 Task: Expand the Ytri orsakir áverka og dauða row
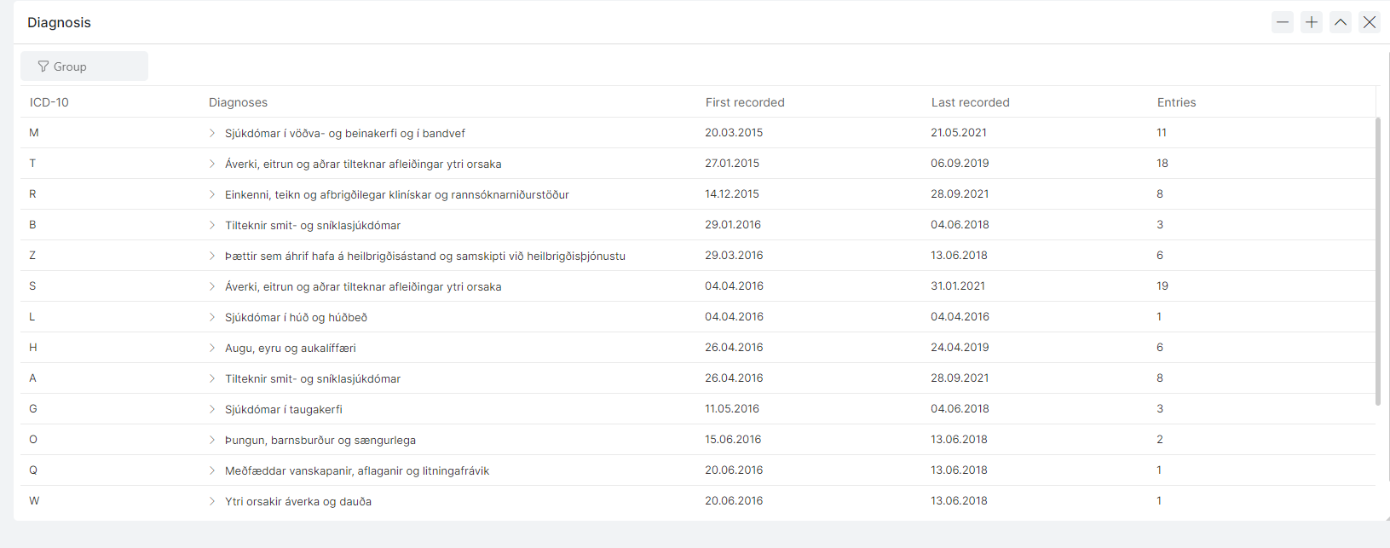pos(212,501)
